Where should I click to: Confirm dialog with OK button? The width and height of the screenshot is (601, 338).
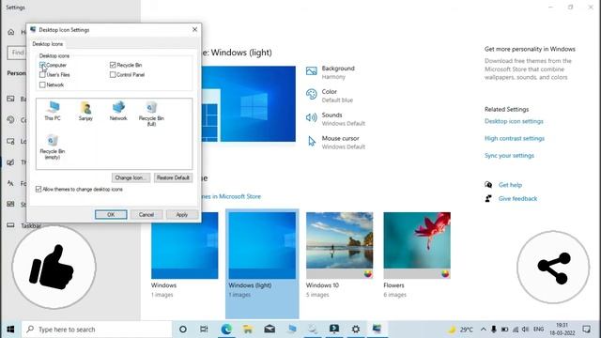click(x=111, y=215)
